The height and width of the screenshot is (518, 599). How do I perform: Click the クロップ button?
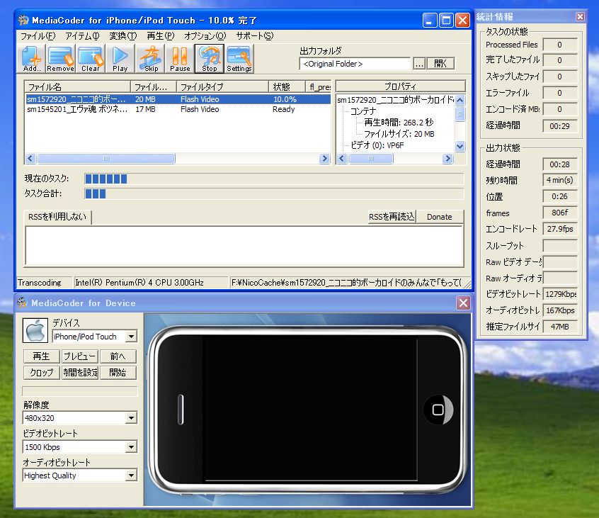pyautogui.click(x=41, y=372)
